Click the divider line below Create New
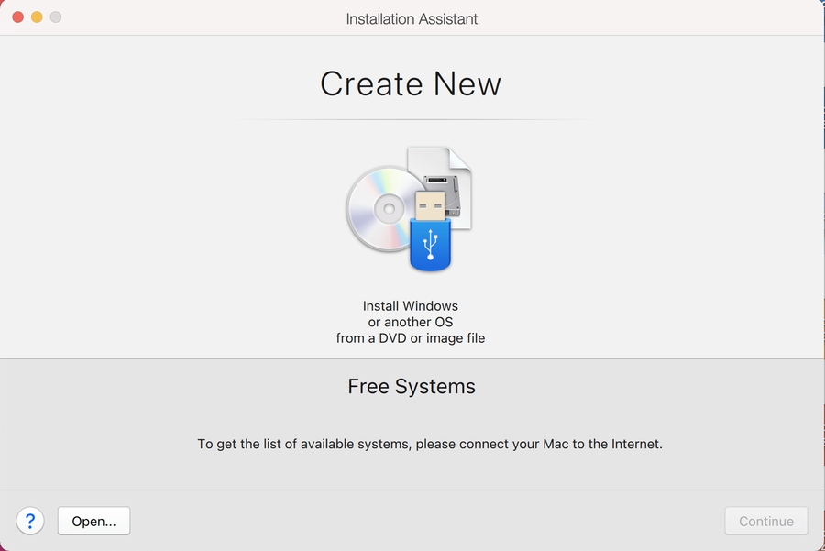The height and width of the screenshot is (551, 825). click(x=412, y=119)
